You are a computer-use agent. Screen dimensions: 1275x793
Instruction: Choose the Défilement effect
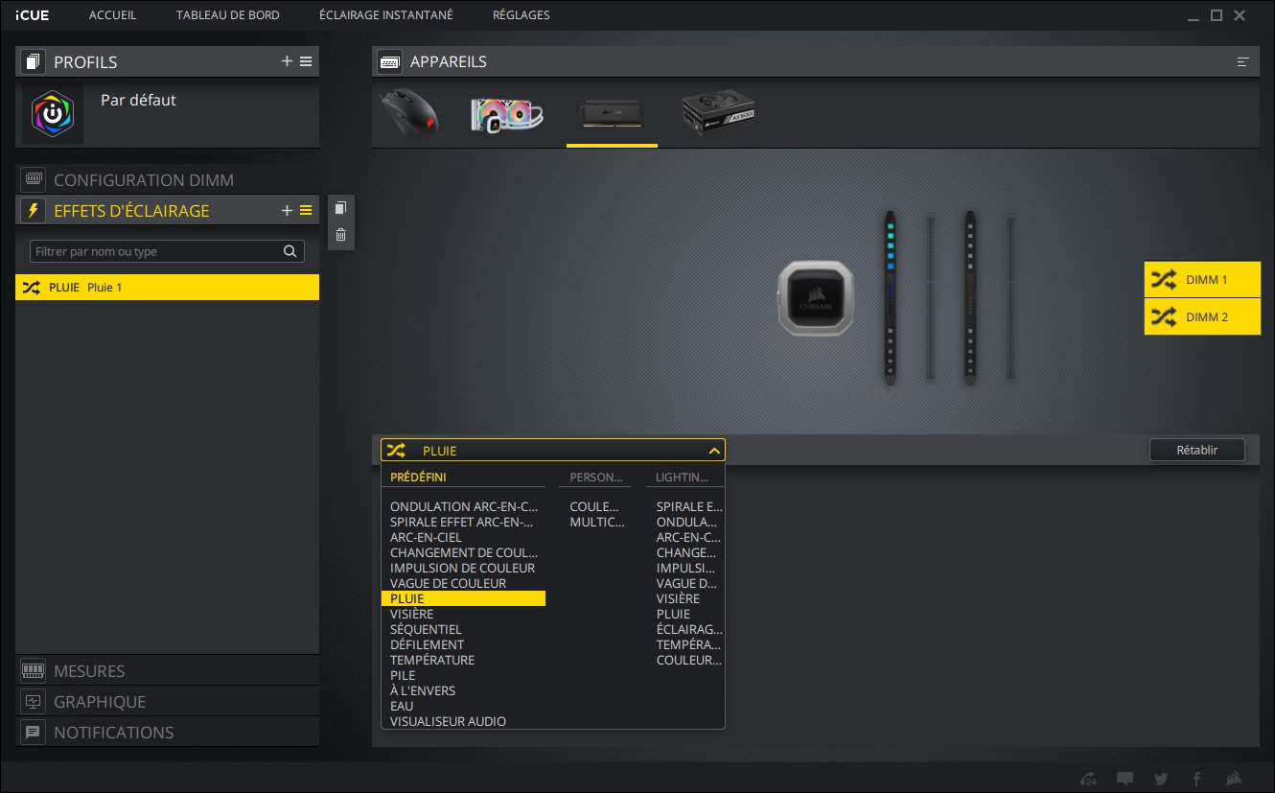pyautogui.click(x=428, y=644)
